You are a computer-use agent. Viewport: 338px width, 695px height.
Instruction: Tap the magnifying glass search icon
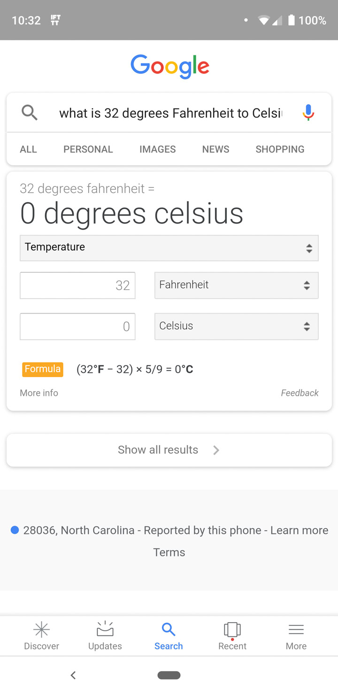[29, 113]
